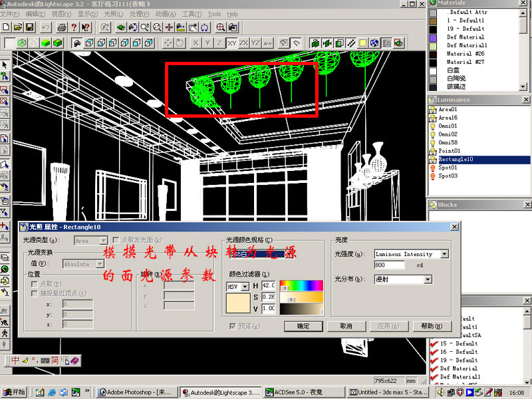Toggle the Y axis constraint
This screenshot has width=532, height=399.
pos(207,43)
